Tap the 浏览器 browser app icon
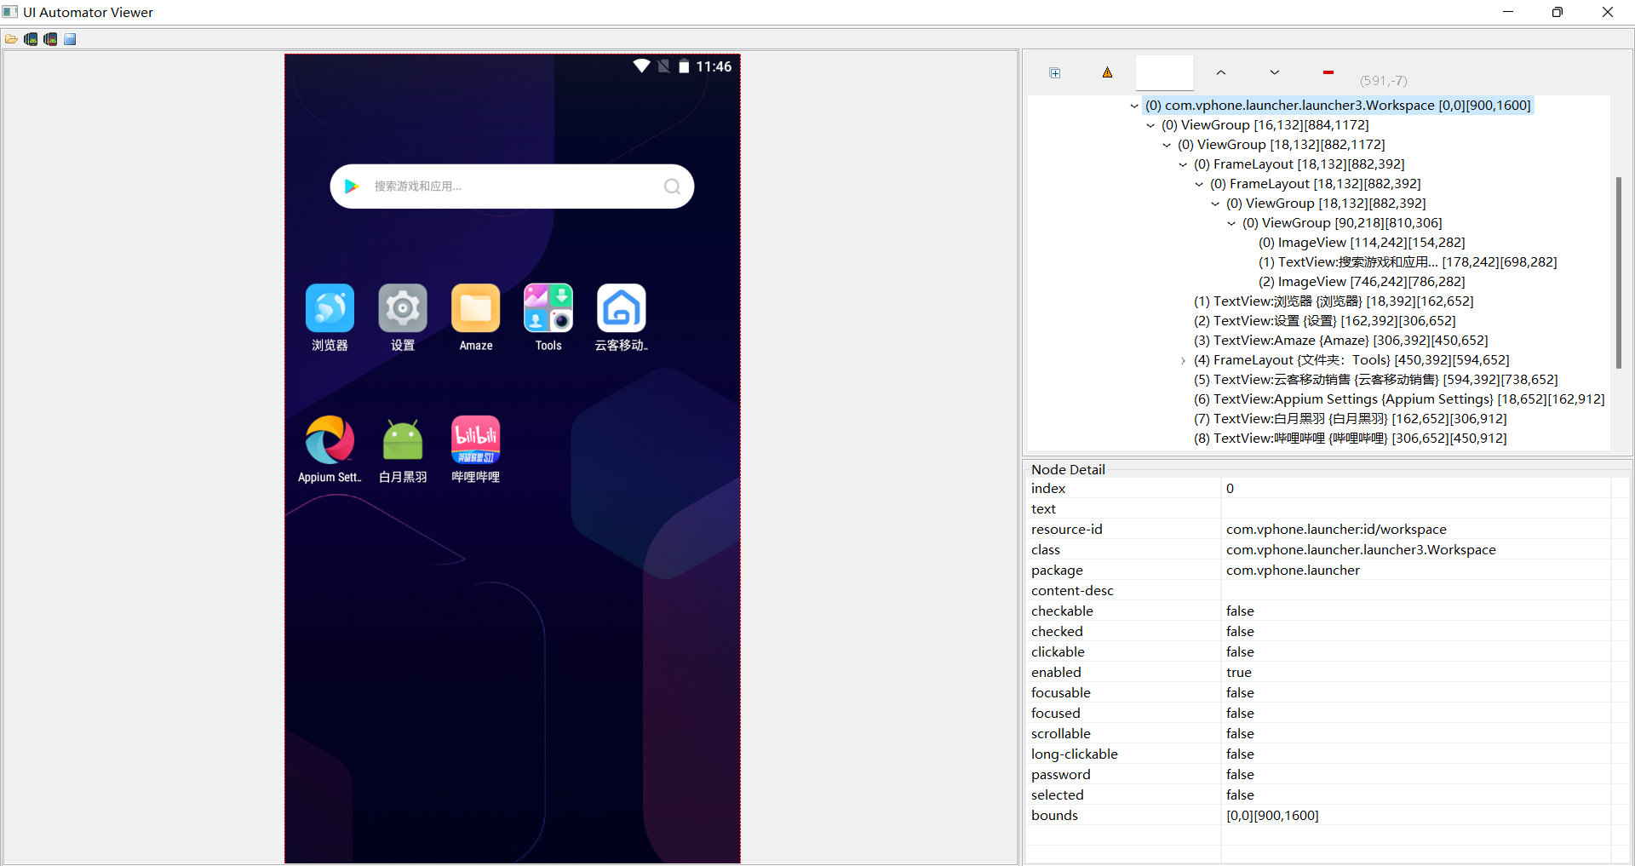The image size is (1635, 866). [330, 307]
